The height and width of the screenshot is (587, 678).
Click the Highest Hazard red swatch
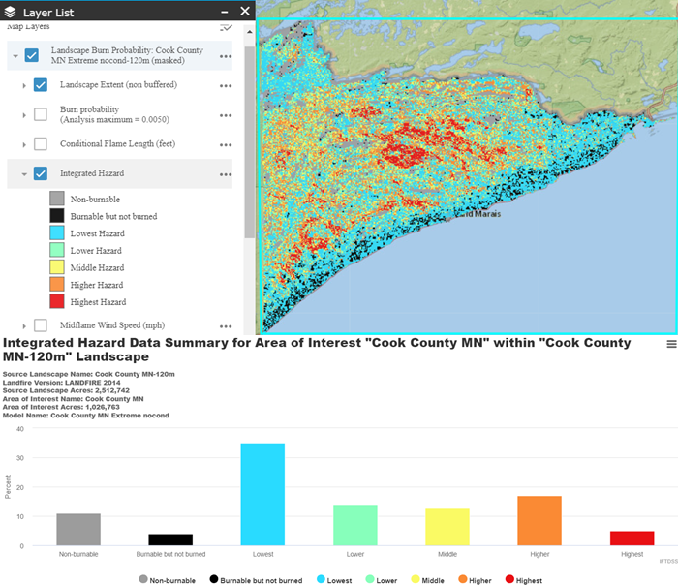coord(57,301)
